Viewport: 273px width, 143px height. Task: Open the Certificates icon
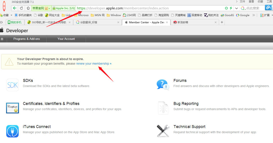click(13, 108)
